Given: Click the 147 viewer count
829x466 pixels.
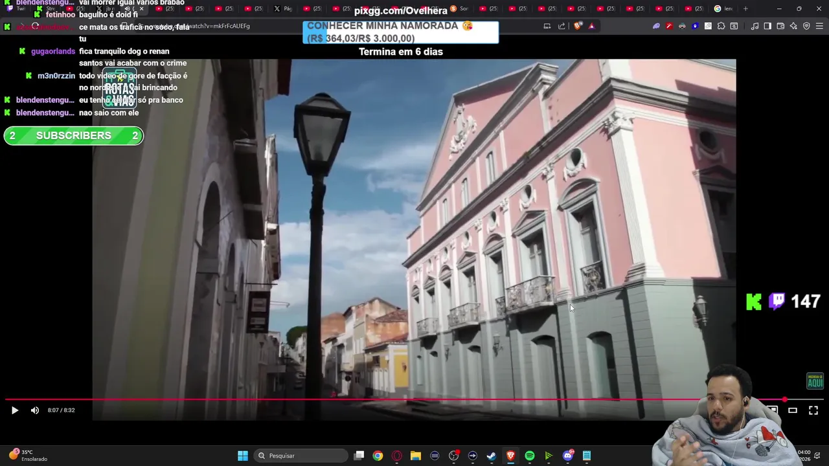Looking at the screenshot, I should [x=806, y=302].
